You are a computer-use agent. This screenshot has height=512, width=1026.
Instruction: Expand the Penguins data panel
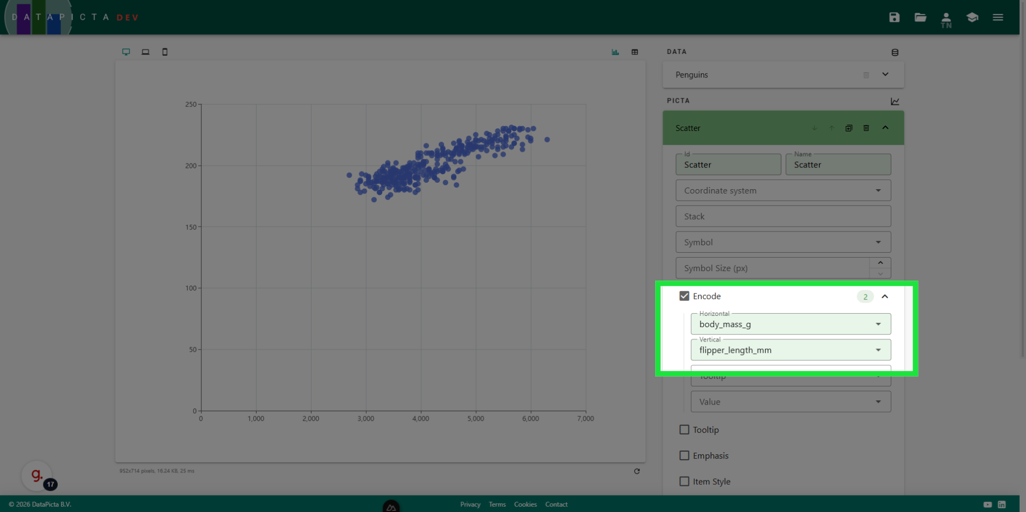[x=885, y=75]
